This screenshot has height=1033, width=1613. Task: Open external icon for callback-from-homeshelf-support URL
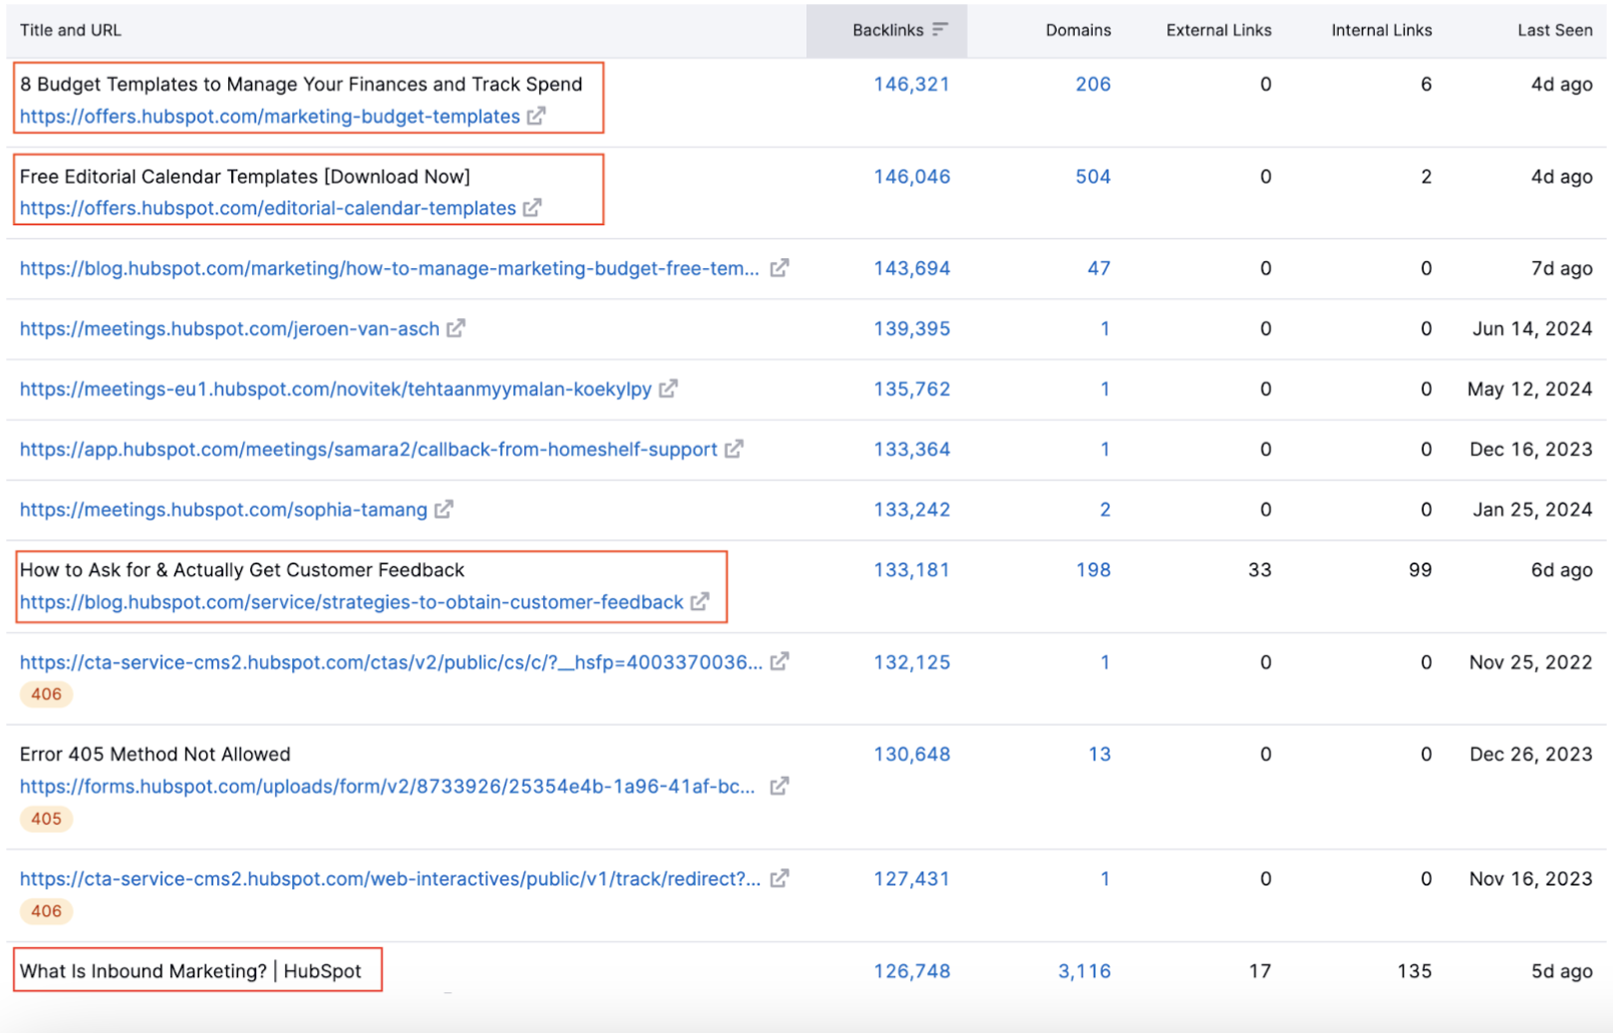point(734,449)
